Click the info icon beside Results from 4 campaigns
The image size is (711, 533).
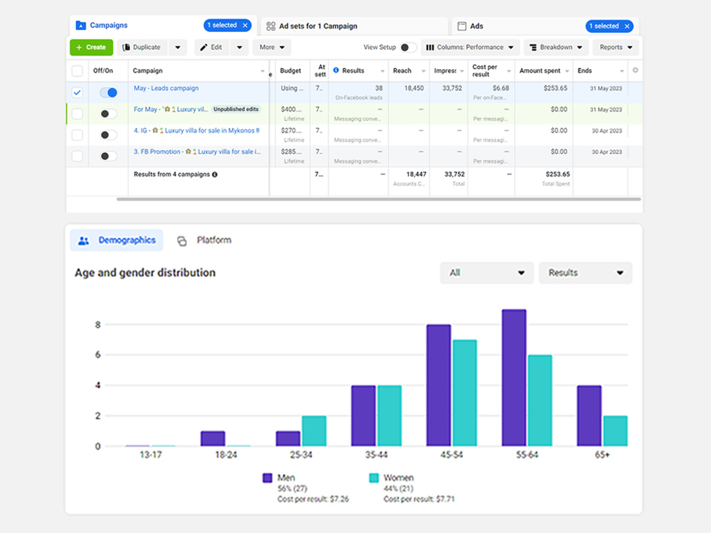coord(215,175)
